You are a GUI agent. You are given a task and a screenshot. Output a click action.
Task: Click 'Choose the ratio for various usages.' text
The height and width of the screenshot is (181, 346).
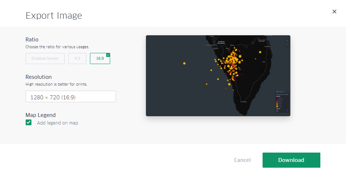click(57, 47)
